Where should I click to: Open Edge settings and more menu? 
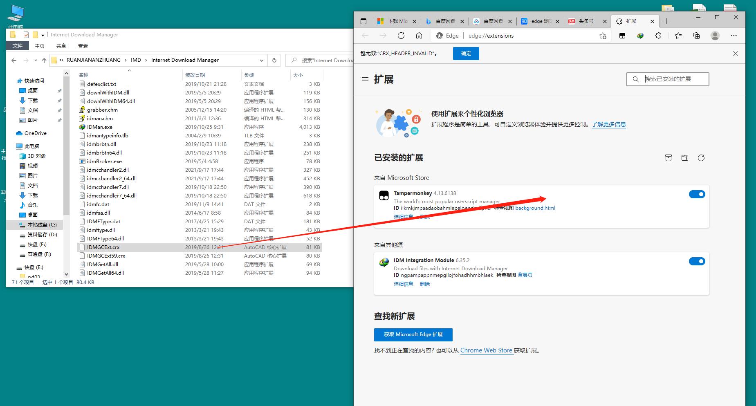734,36
